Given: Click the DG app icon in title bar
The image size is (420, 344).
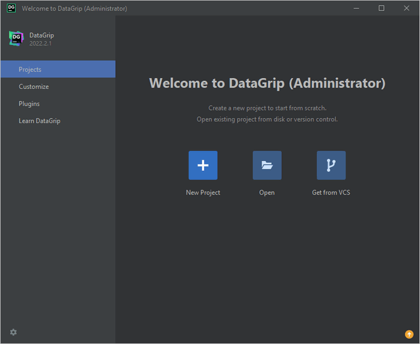Looking at the screenshot, I should coord(11,8).
